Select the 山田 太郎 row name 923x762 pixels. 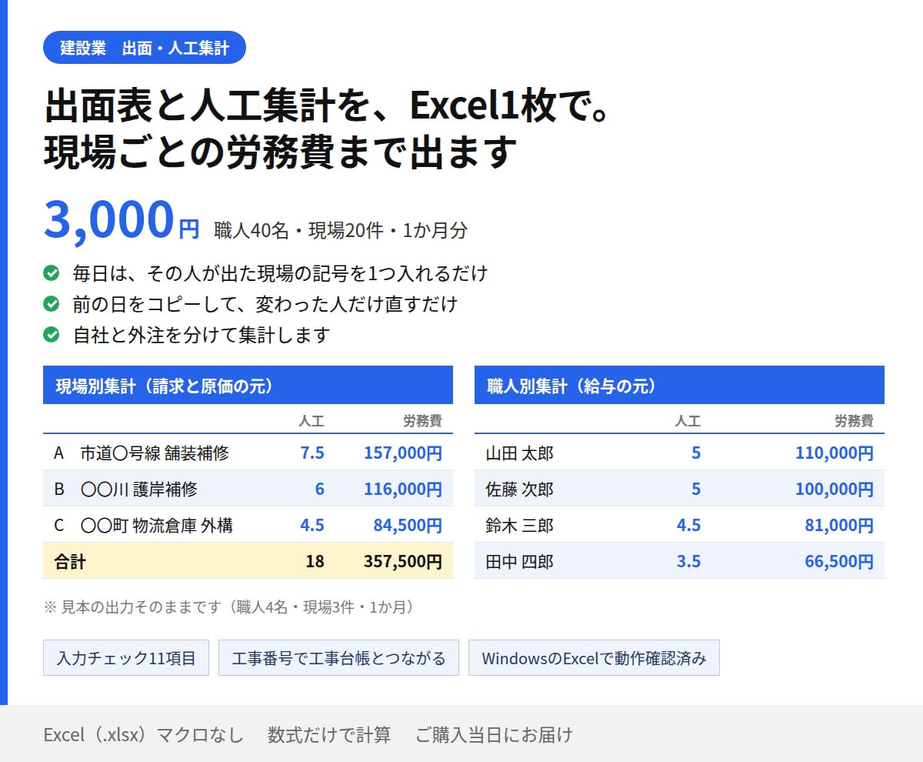[x=519, y=453]
